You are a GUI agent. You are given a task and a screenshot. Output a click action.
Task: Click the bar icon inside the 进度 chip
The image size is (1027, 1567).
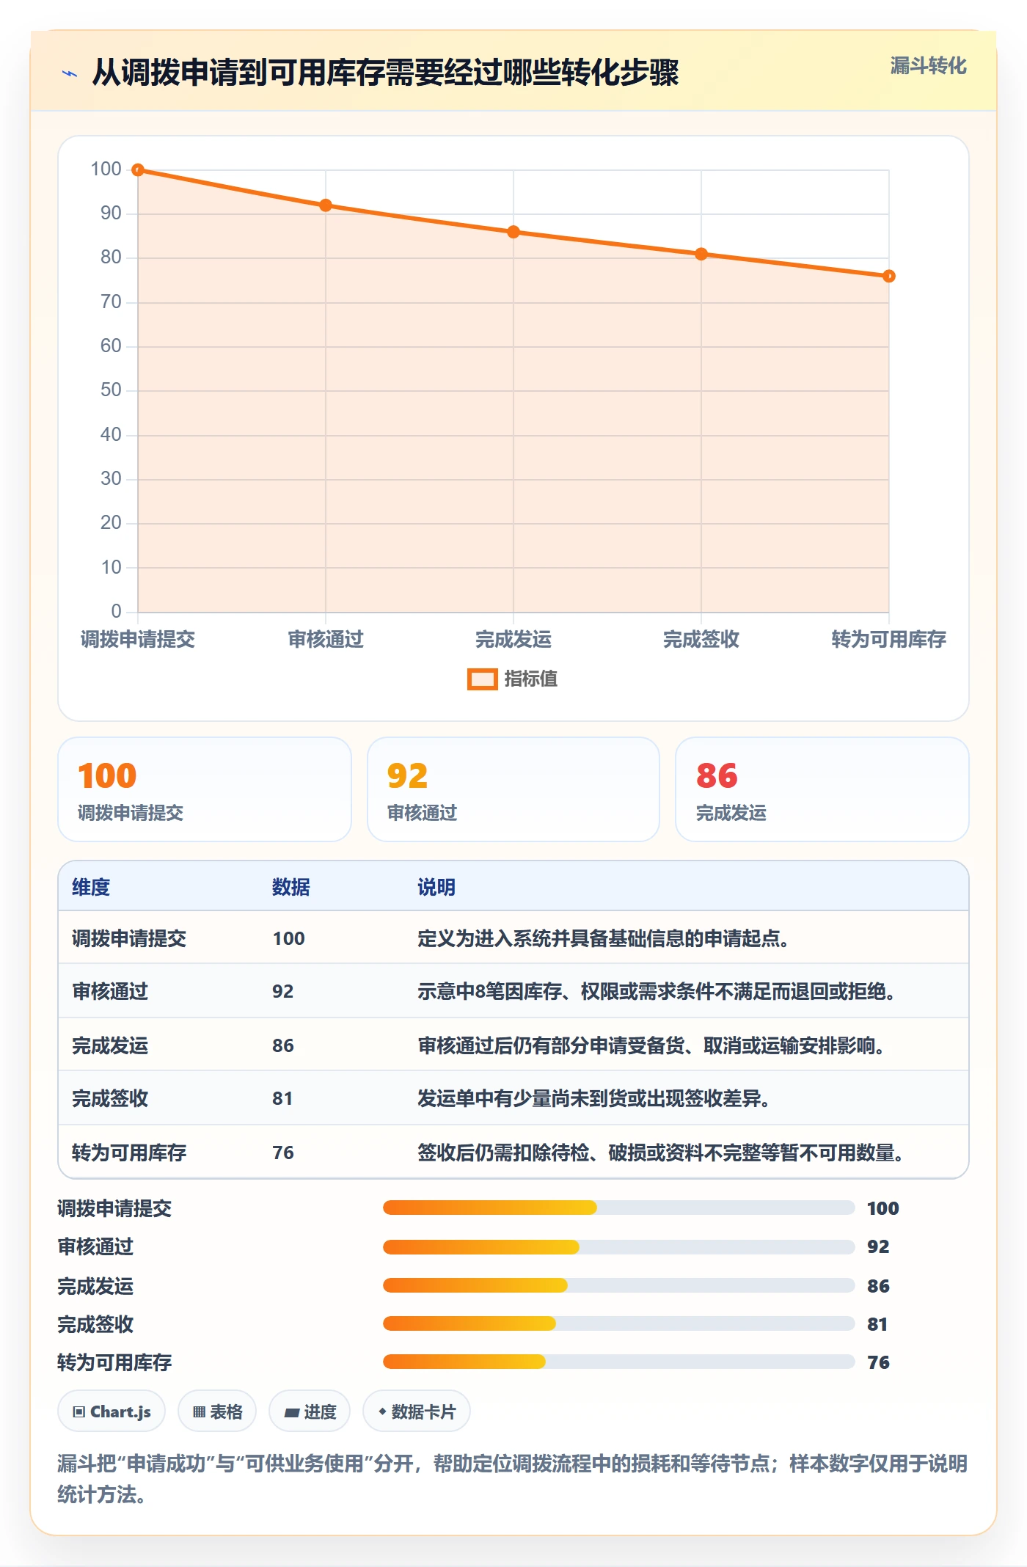coord(291,1413)
